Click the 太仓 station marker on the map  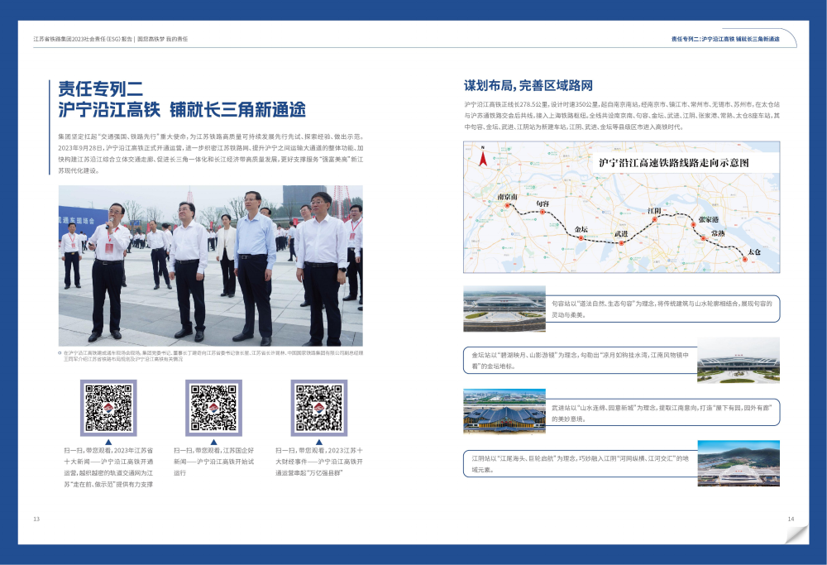(744, 259)
